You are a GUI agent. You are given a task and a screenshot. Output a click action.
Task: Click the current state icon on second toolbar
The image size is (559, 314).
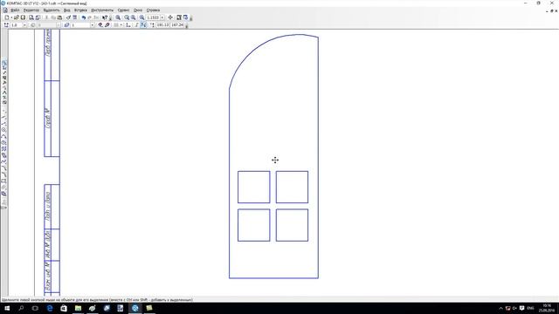coord(6,25)
